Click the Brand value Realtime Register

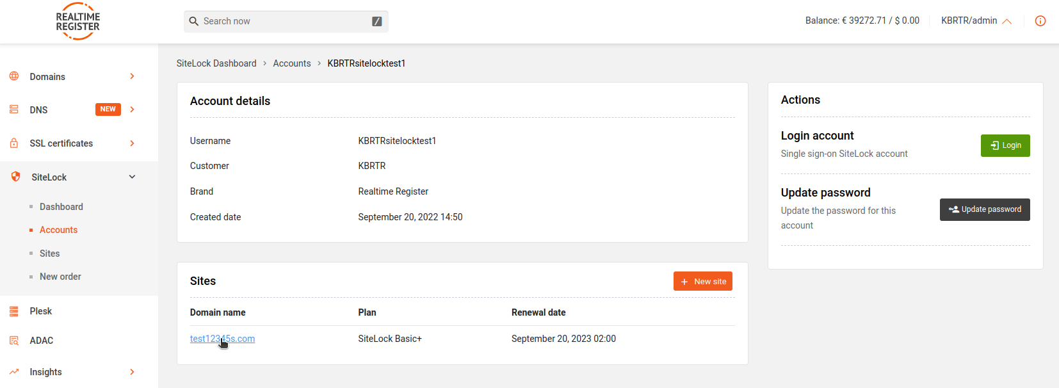[393, 191]
